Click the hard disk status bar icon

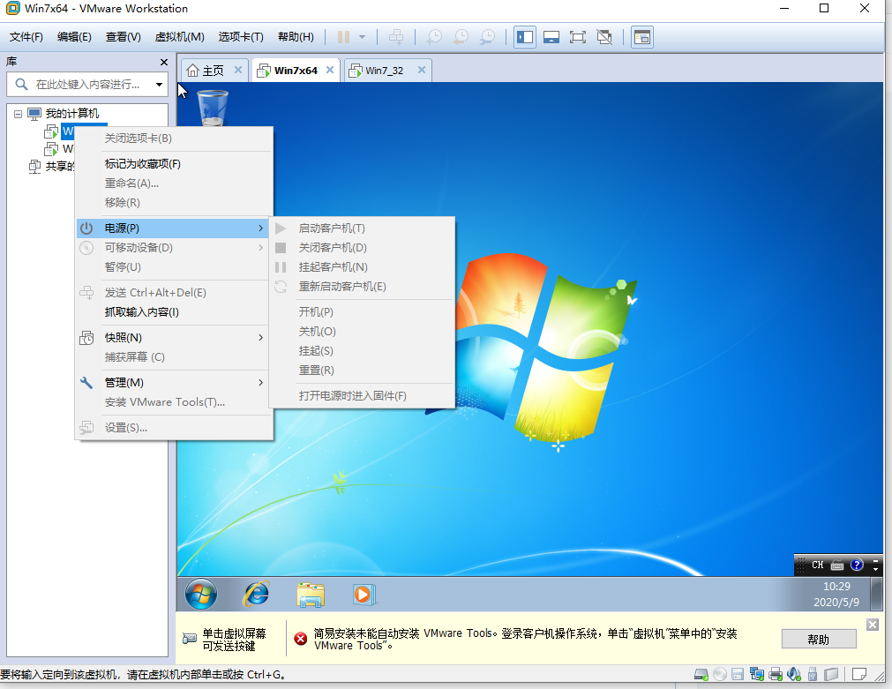click(701, 675)
